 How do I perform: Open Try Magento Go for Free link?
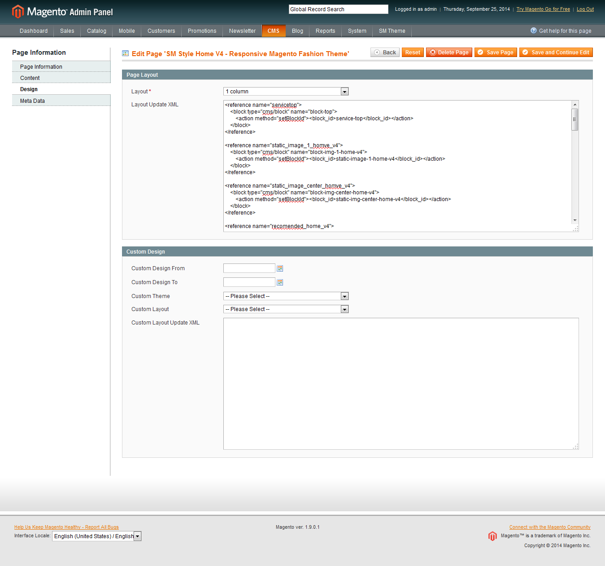point(543,9)
